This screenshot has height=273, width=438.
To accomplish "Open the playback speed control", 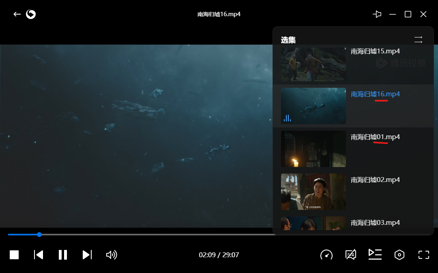I will click(x=326, y=255).
